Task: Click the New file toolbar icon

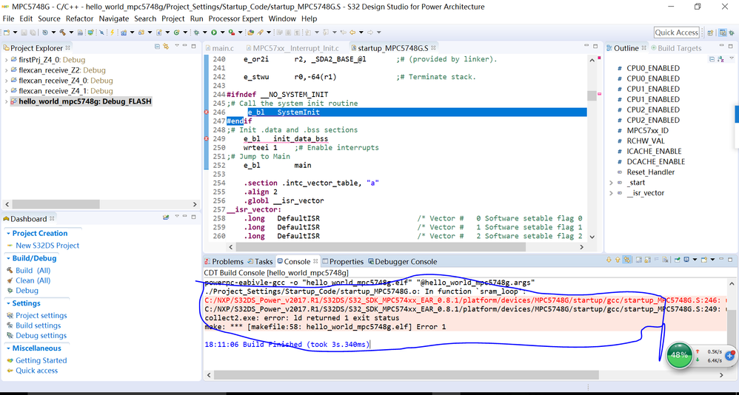Action: (7, 33)
